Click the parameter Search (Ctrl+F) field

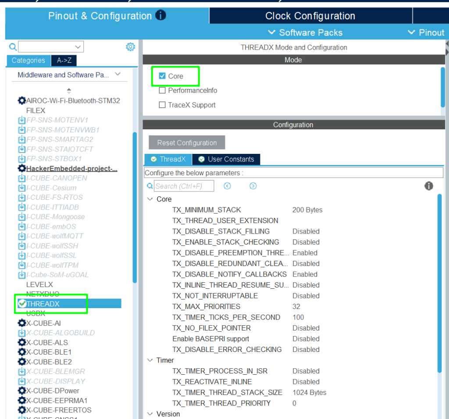(184, 186)
